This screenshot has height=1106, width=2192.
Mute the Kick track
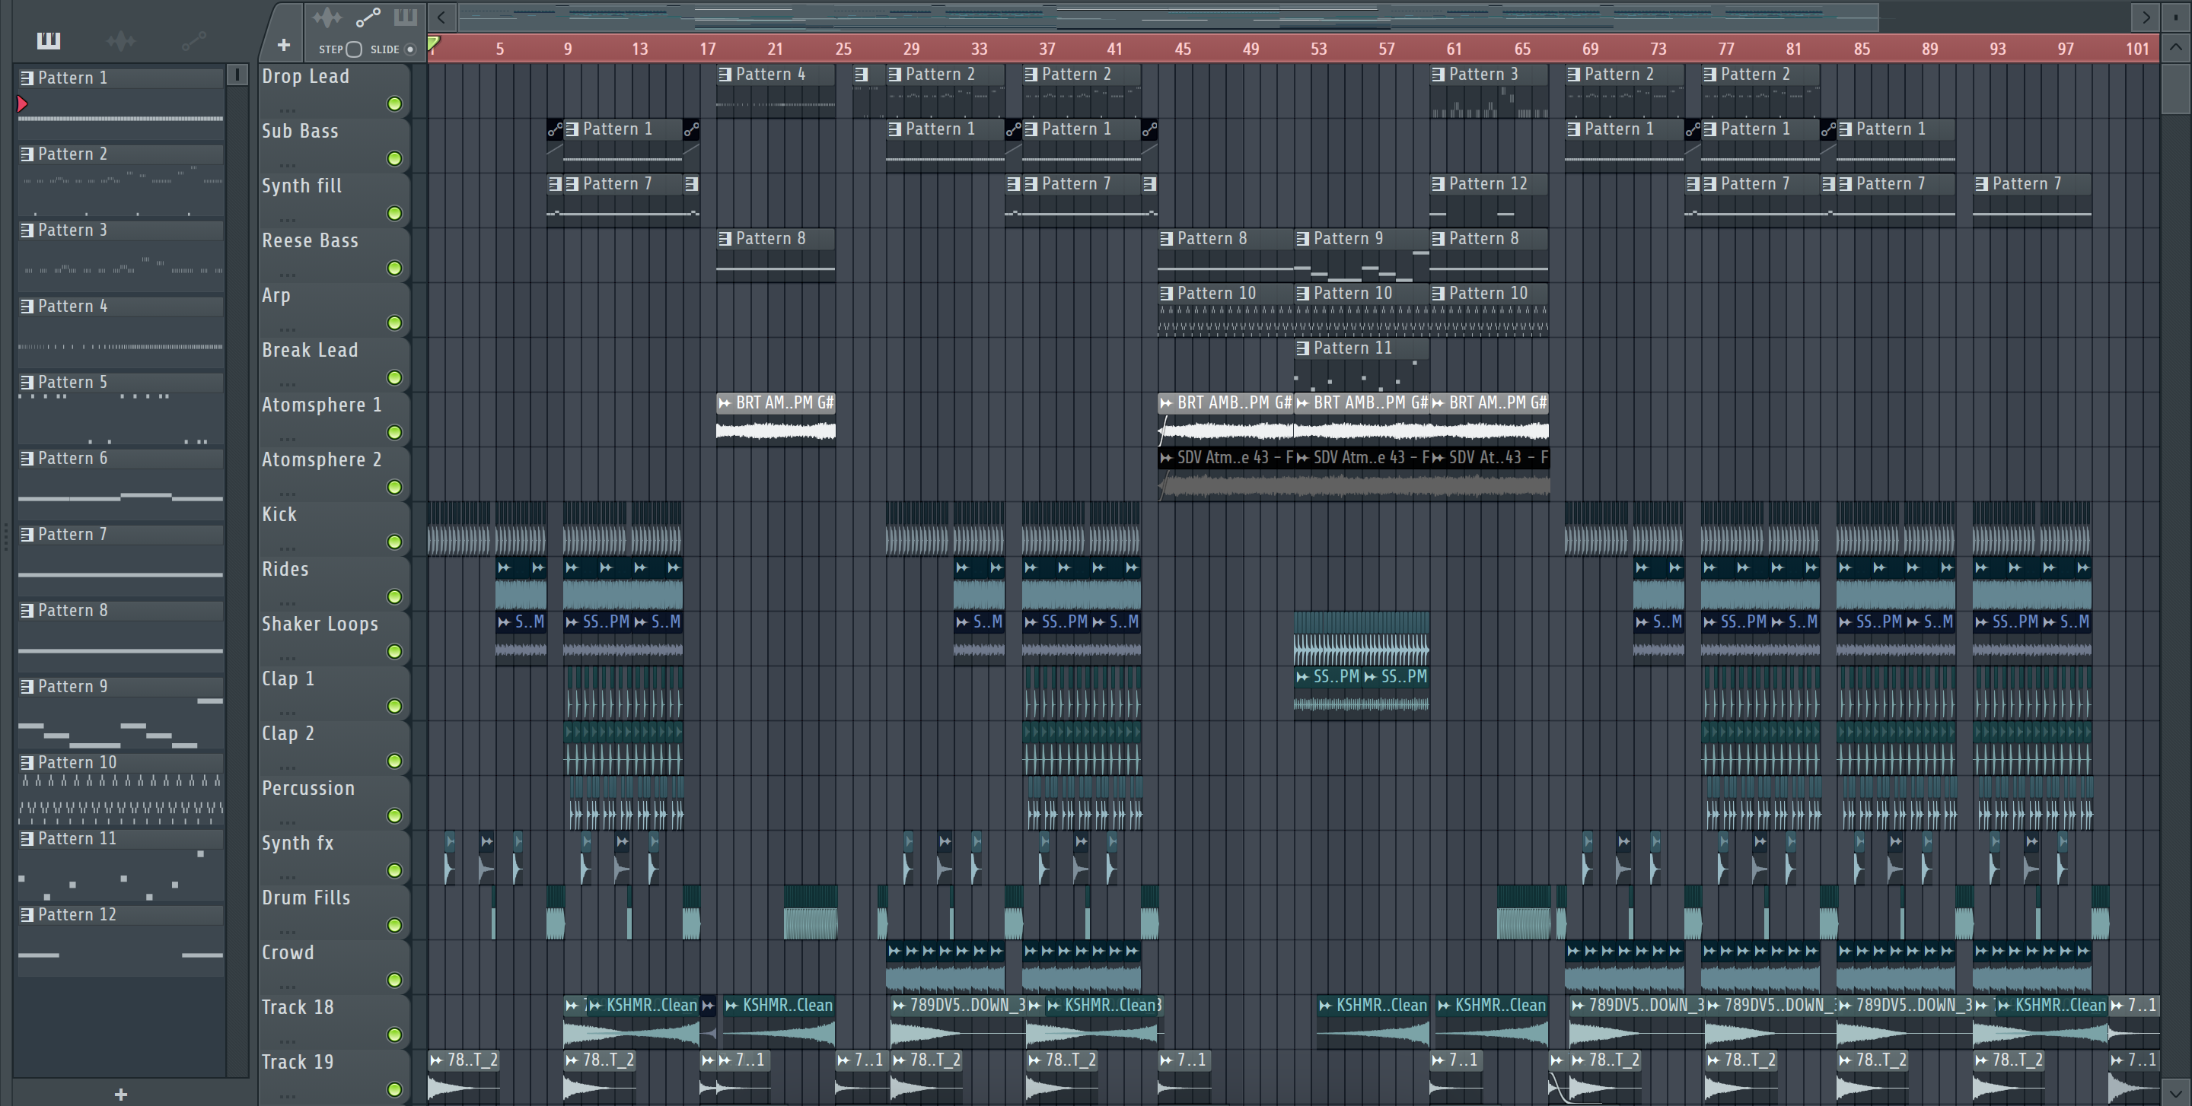pyautogui.click(x=395, y=542)
